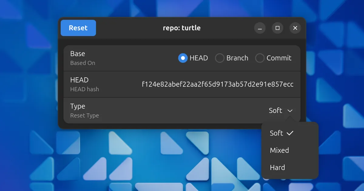Click the checkmark next to Soft
Screen dimensions: 364x191
tap(290, 133)
